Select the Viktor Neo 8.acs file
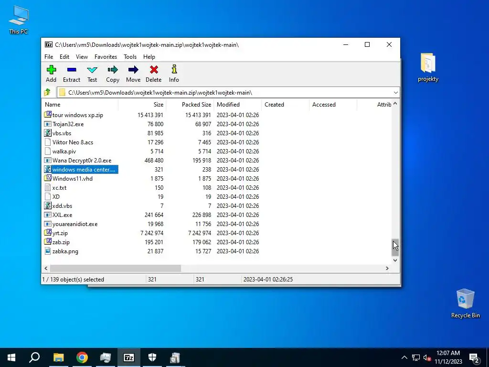 (x=73, y=142)
